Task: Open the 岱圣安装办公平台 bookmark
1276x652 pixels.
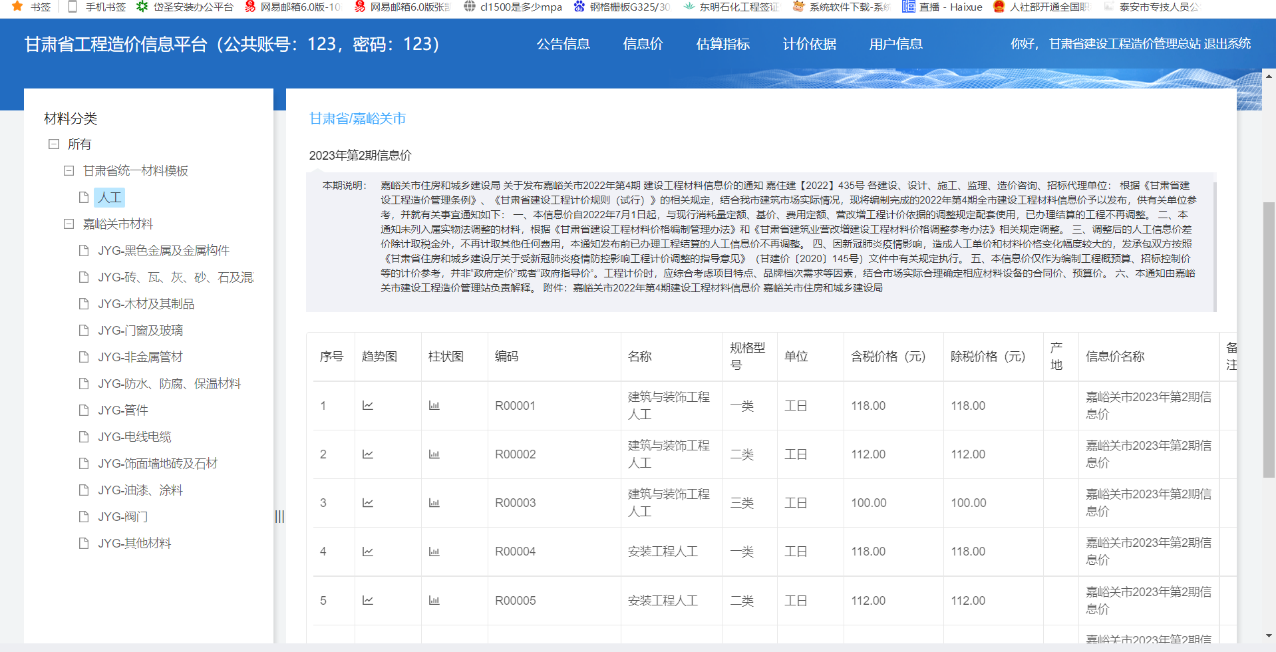Action: pyautogui.click(x=185, y=7)
